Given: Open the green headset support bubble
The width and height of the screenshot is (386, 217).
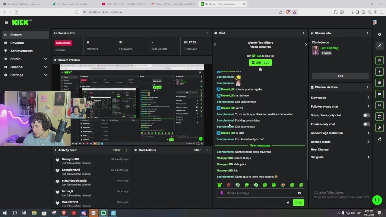Looking at the screenshot, I should click(x=377, y=200).
